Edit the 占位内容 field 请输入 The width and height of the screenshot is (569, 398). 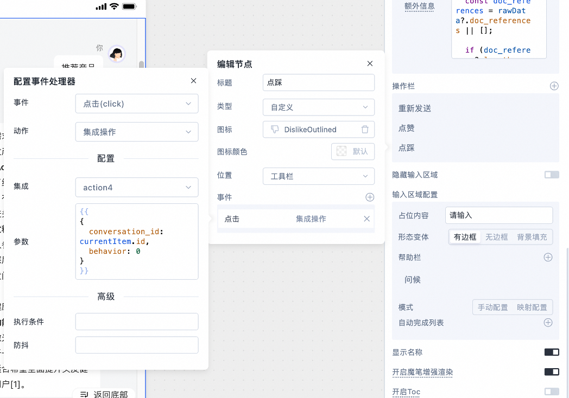[x=499, y=215]
